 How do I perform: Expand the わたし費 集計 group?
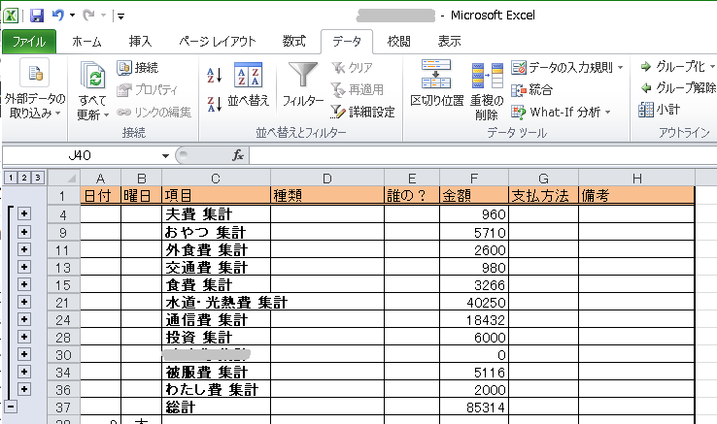pyautogui.click(x=24, y=389)
